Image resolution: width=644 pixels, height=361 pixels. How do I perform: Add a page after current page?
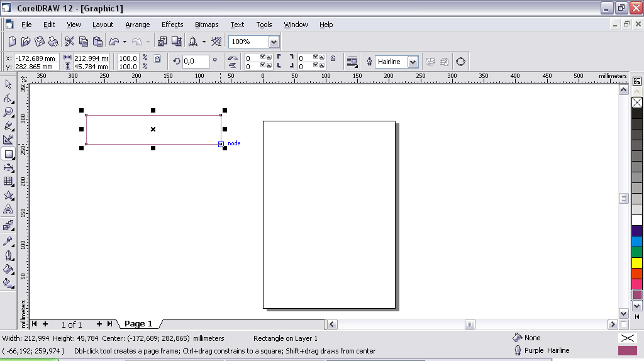click(x=99, y=324)
